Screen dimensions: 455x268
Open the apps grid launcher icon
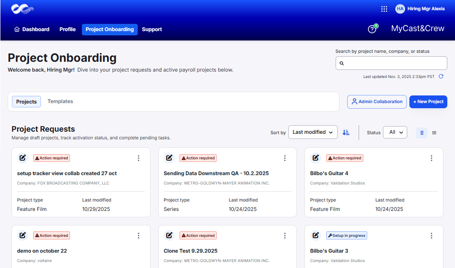click(384, 9)
